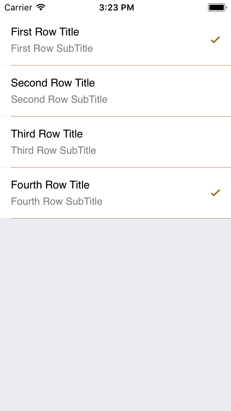The width and height of the screenshot is (231, 411).
Task: Tap the Wi-Fi status icon
Action: pos(41,7)
